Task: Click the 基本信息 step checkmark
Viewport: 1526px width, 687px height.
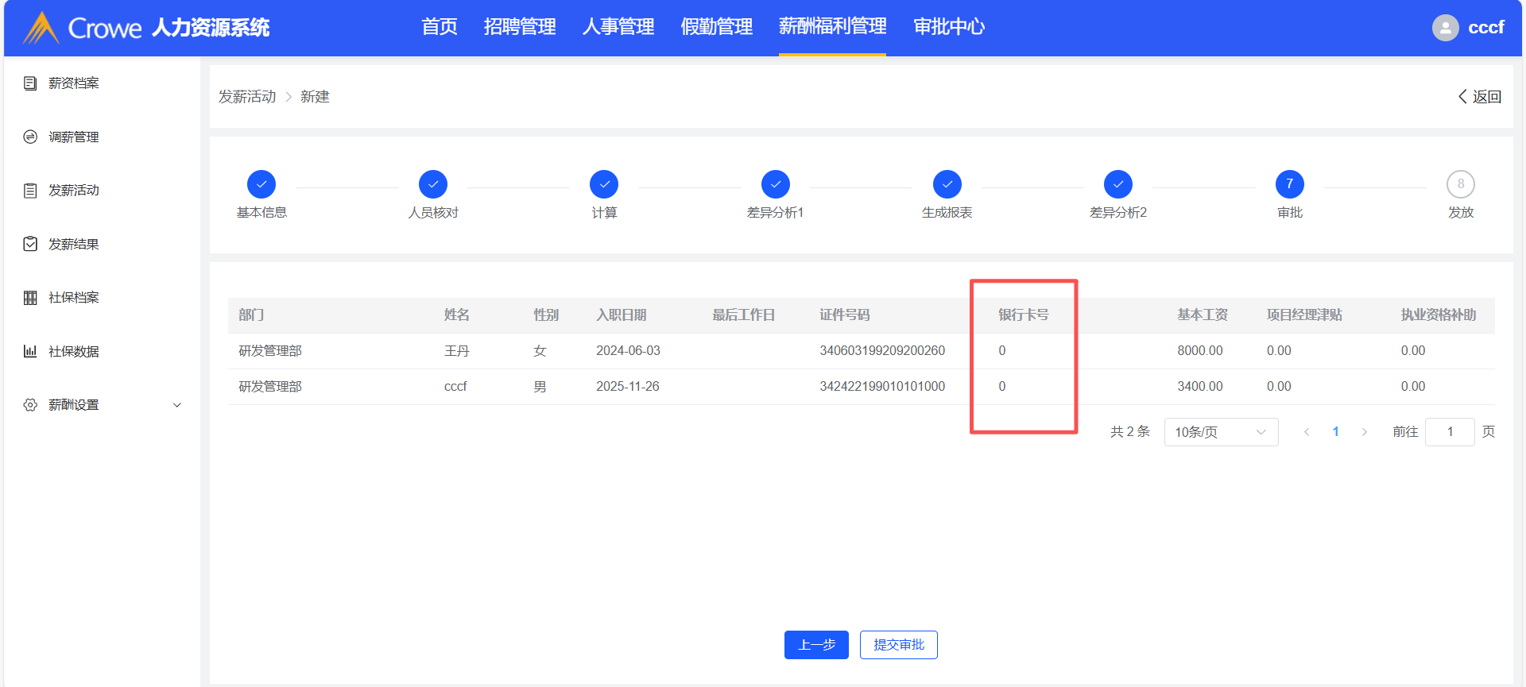Action: point(261,184)
